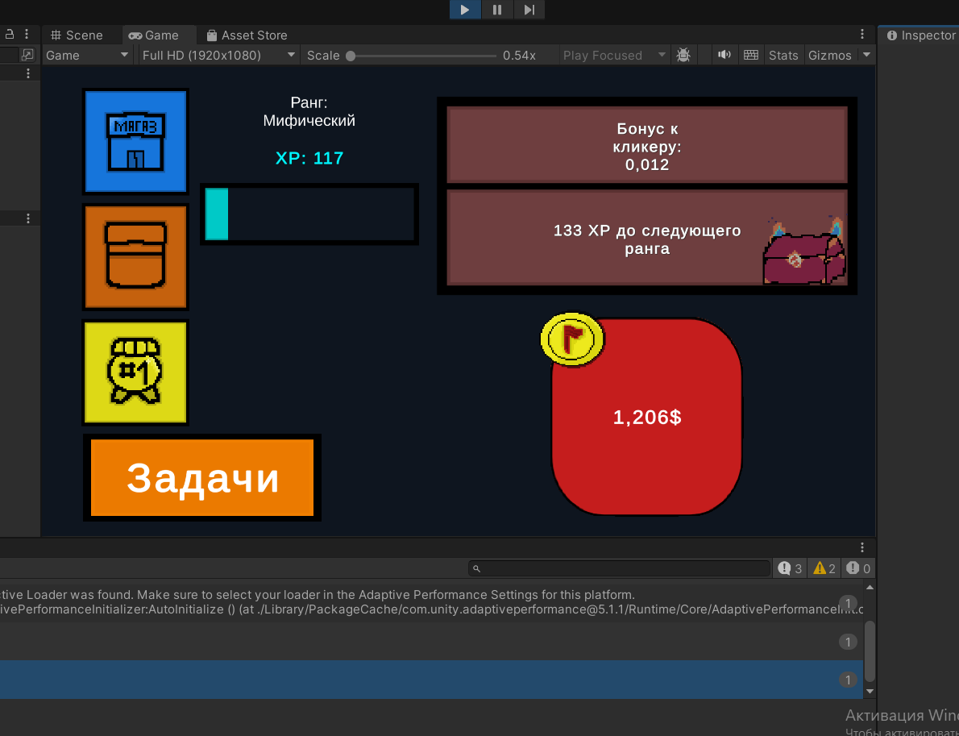The height and width of the screenshot is (736, 959).
Task: Click the orange Задачи button
Action: (x=201, y=478)
